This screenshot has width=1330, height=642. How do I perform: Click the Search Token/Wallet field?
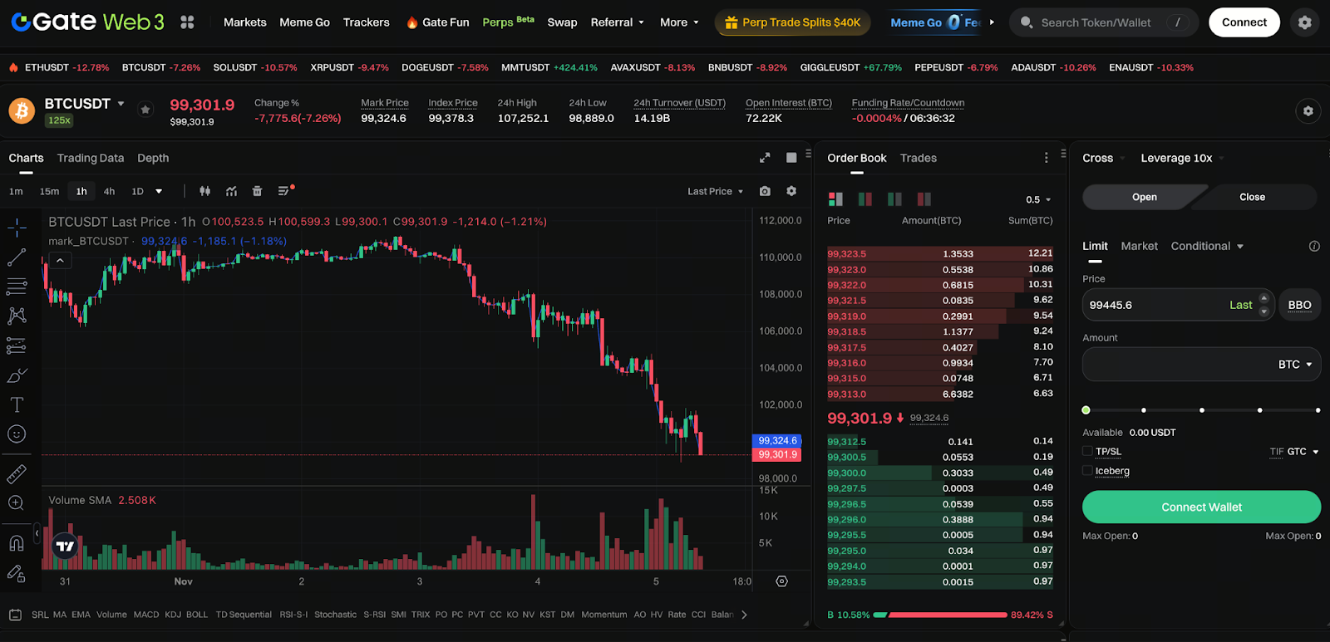click(x=1104, y=22)
